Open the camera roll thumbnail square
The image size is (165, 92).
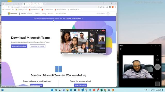click(158, 84)
